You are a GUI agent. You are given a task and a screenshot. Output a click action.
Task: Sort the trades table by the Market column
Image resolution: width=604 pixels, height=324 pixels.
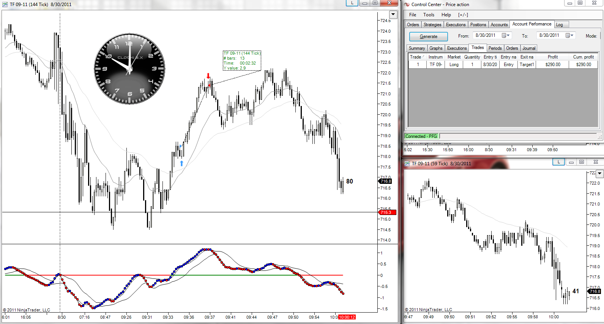pos(454,57)
